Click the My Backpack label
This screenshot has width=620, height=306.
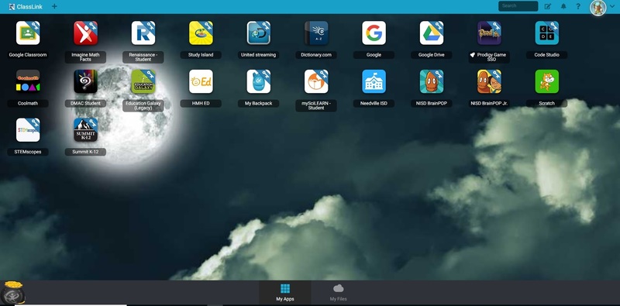point(259,104)
